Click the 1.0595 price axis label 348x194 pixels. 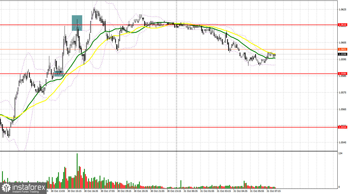(x=342, y=59)
